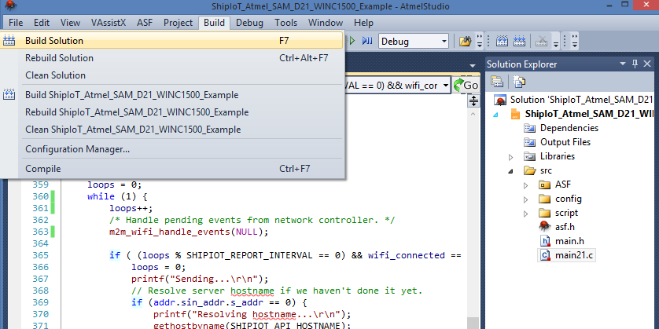Click the Start Without Debugging icon

coord(367,41)
